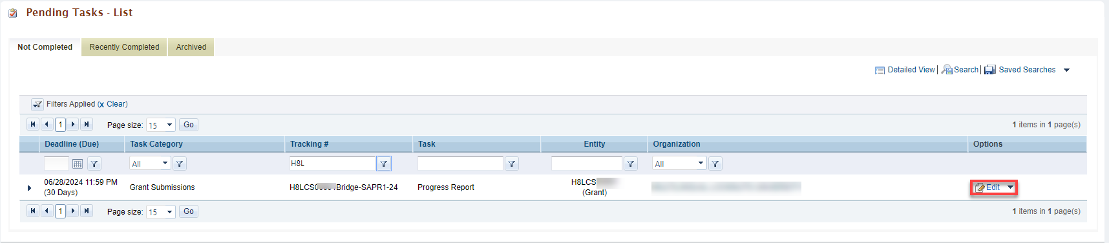Click the Filters Applied funnel icon
Image resolution: width=1109 pixels, height=243 pixels.
point(37,104)
